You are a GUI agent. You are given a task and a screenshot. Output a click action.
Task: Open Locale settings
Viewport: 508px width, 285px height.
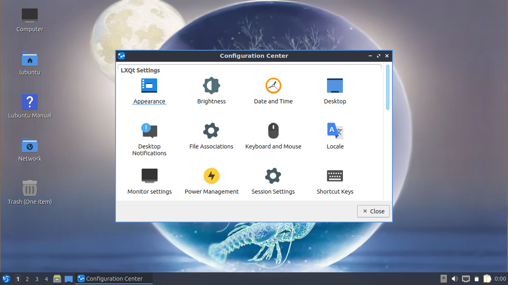coord(335,136)
